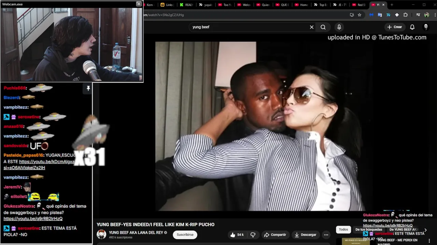
Task: Switch to the 'QUE E' YouTube tab
Action: click(282, 5)
